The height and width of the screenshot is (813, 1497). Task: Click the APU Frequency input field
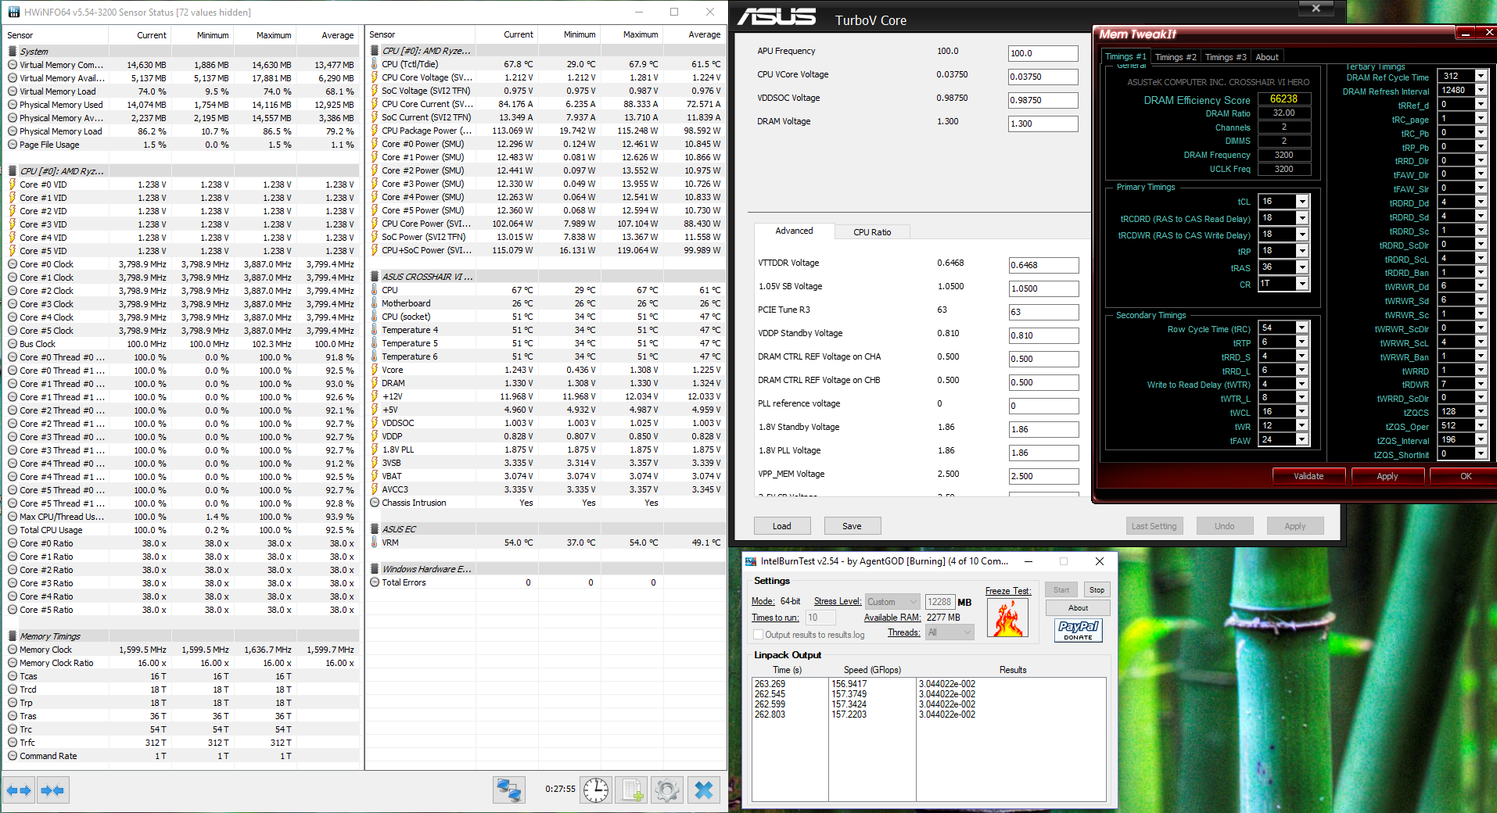pos(1043,53)
